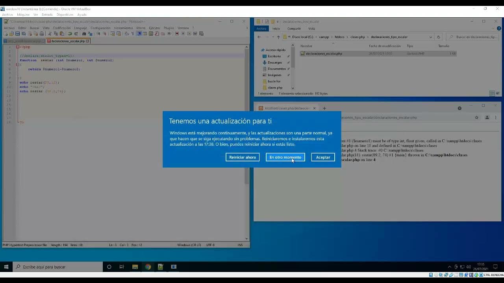The width and height of the screenshot is (504, 283).
Task: Click the Notepad++ New file toolbar icon
Action: click(6, 33)
